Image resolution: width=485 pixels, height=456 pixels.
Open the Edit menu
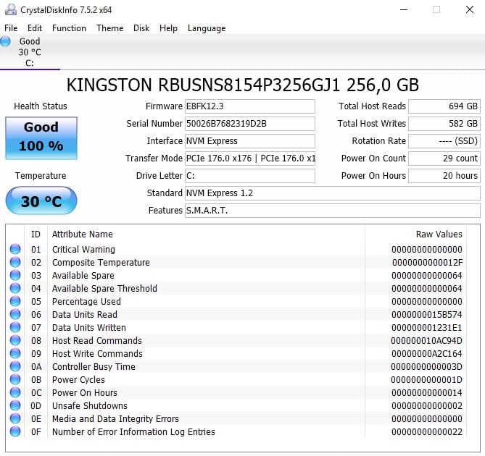35,28
